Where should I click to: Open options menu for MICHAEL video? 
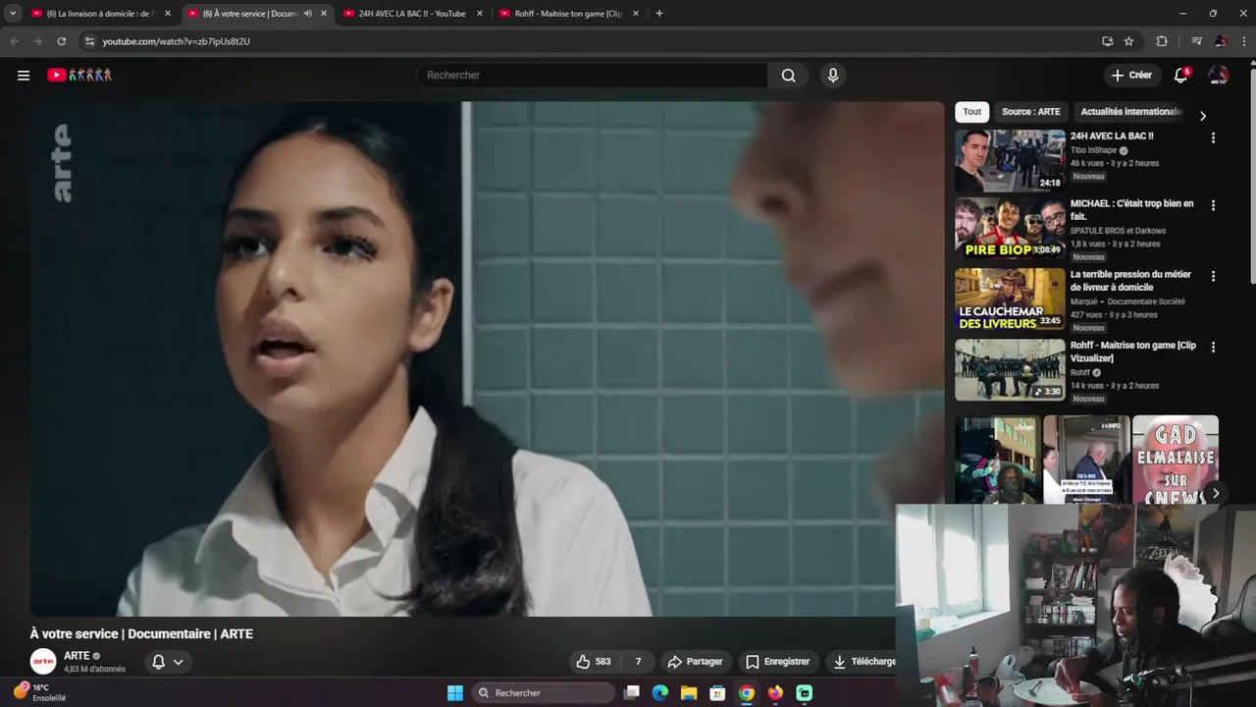point(1213,206)
